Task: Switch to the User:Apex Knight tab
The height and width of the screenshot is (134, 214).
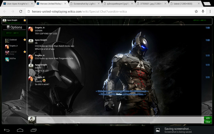Action: (x=18, y=4)
